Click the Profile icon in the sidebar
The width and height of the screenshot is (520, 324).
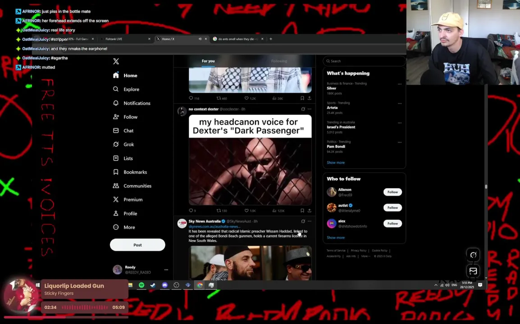pyautogui.click(x=116, y=214)
